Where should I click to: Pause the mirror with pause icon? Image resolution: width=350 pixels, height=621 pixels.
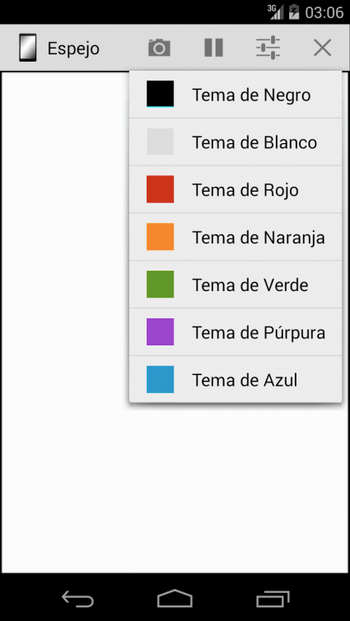point(213,48)
